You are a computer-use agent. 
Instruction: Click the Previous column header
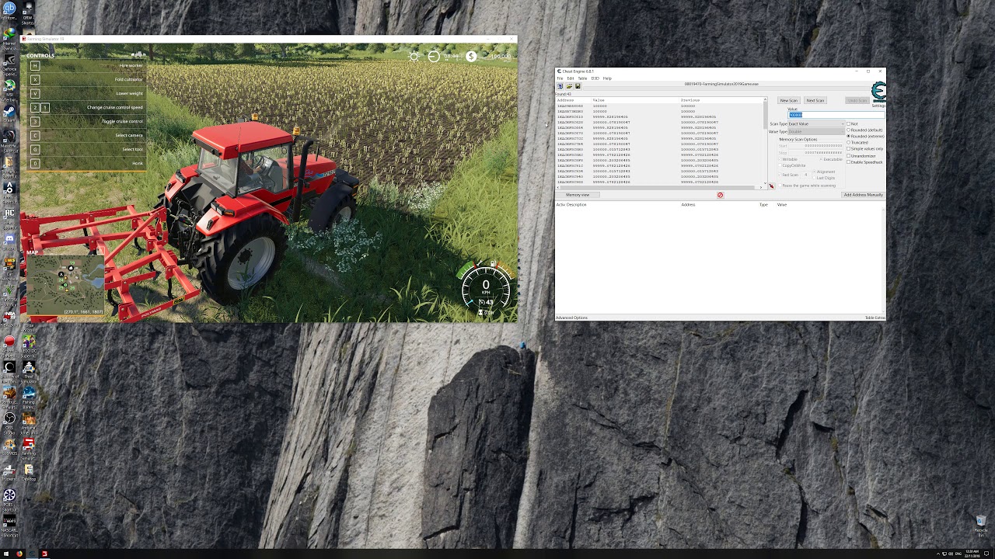(690, 100)
